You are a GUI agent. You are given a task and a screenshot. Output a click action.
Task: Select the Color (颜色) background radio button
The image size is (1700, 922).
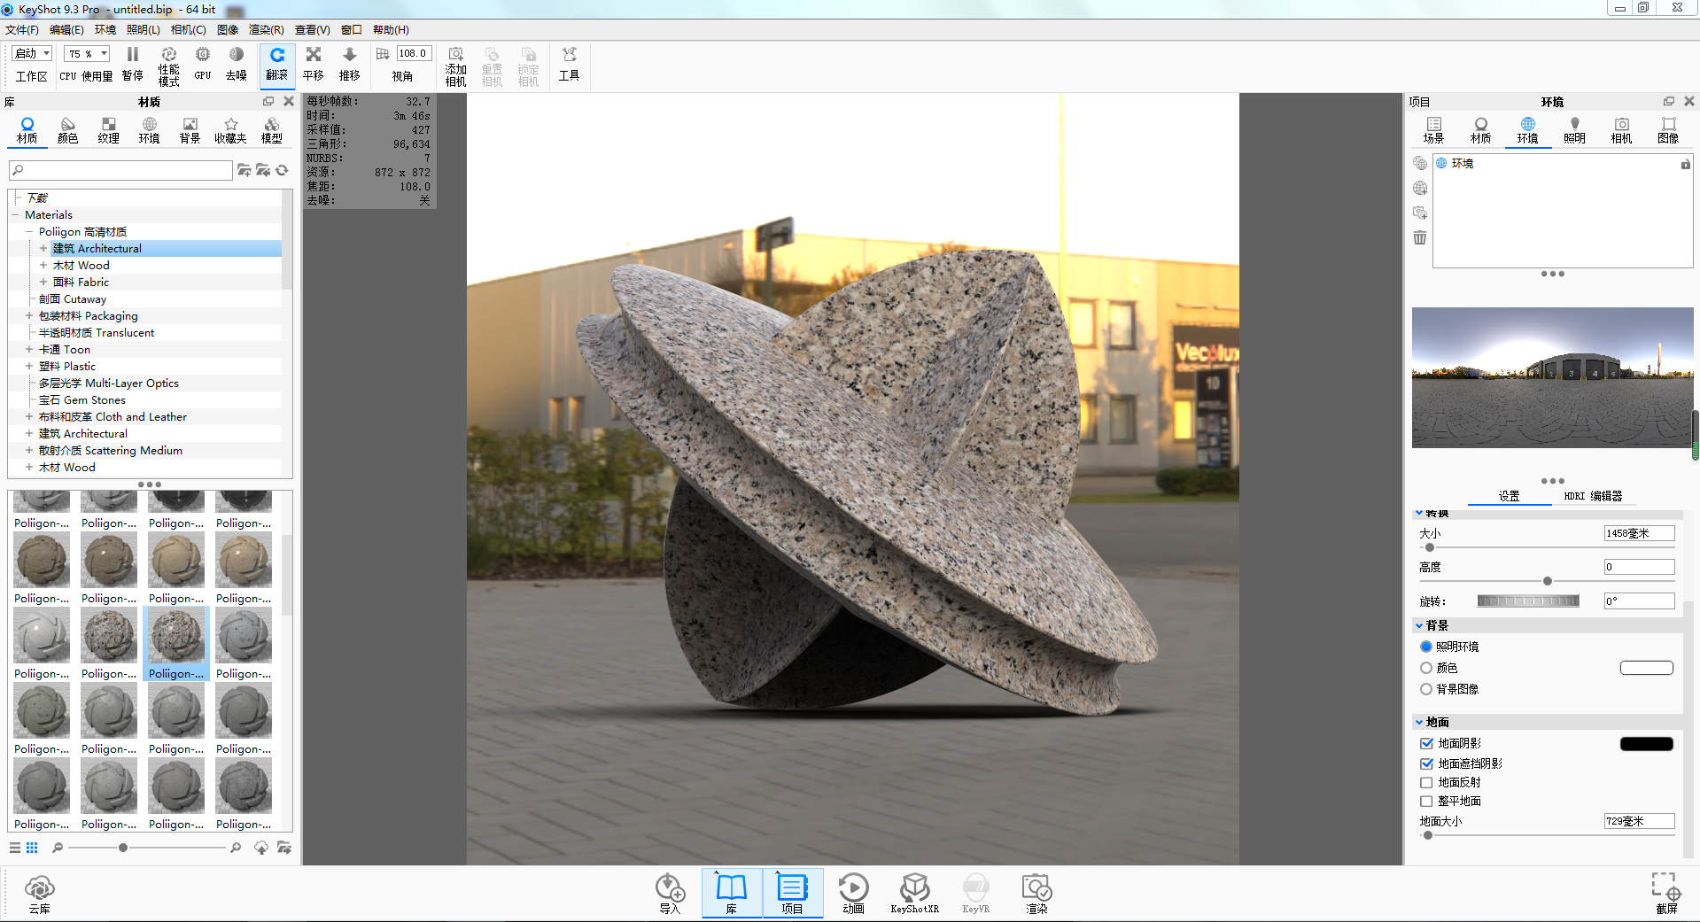[1426, 668]
